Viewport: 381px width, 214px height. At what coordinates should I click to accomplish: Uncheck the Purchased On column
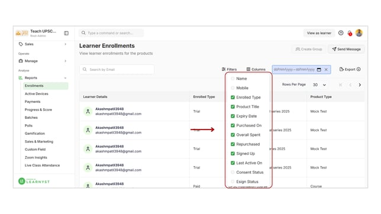pyautogui.click(x=233, y=125)
